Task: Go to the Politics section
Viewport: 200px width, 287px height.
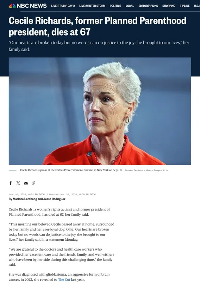Action: [115, 6]
